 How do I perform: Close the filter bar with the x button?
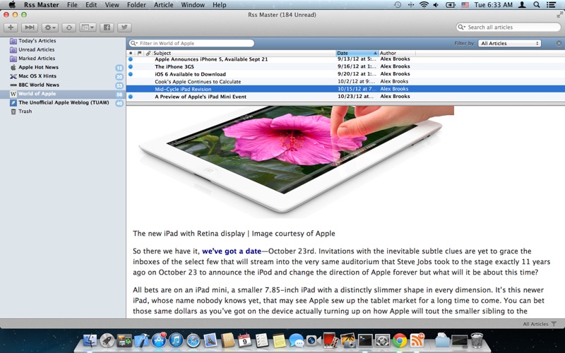[x=559, y=43]
